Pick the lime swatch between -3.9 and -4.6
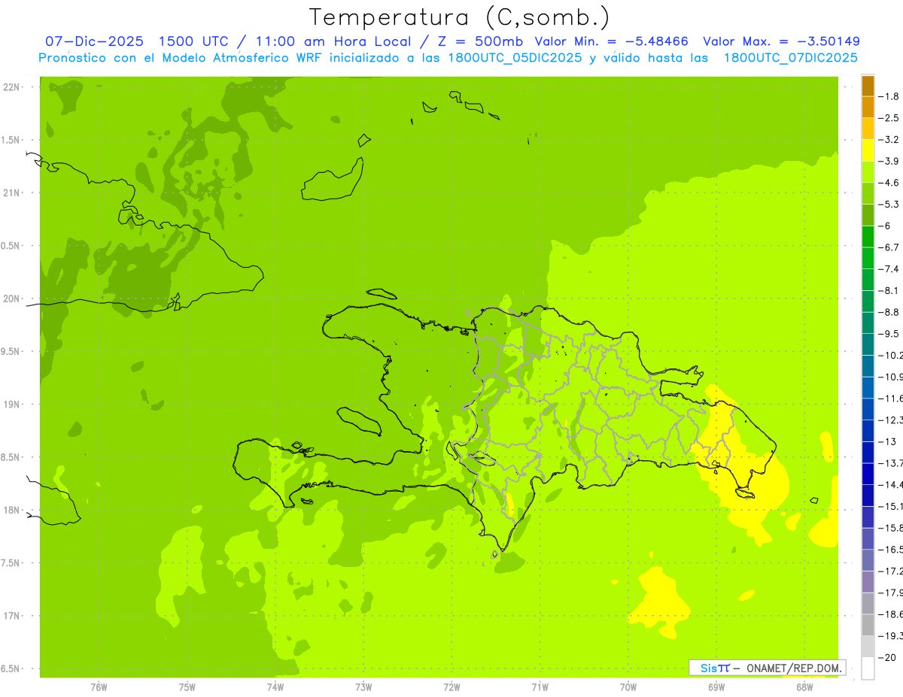 pyautogui.click(x=868, y=172)
